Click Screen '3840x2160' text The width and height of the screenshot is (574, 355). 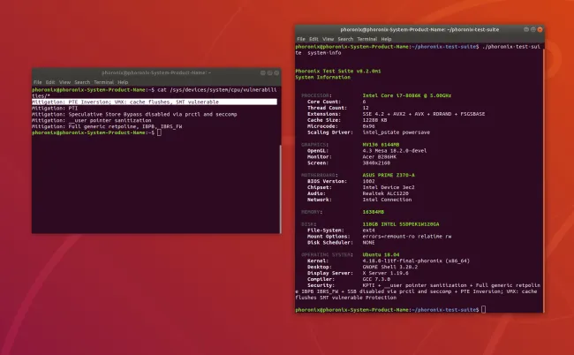point(376,162)
